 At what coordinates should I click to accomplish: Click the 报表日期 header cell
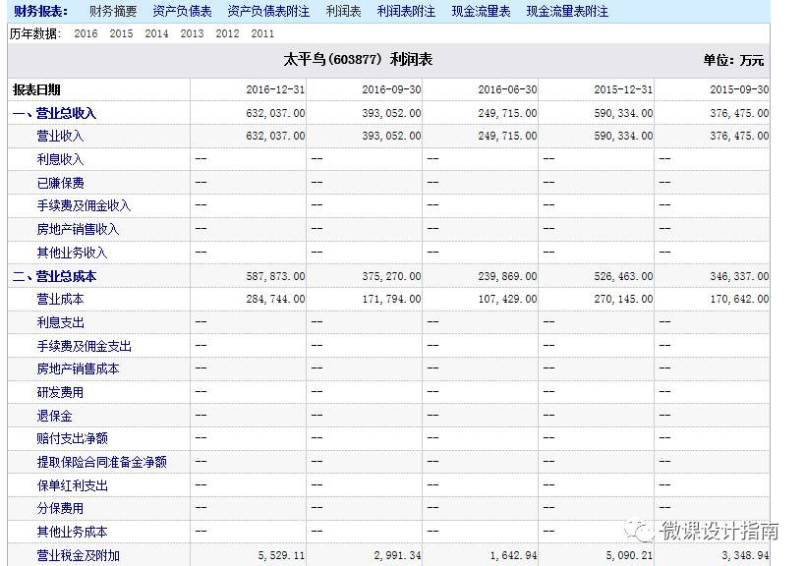click(x=36, y=89)
